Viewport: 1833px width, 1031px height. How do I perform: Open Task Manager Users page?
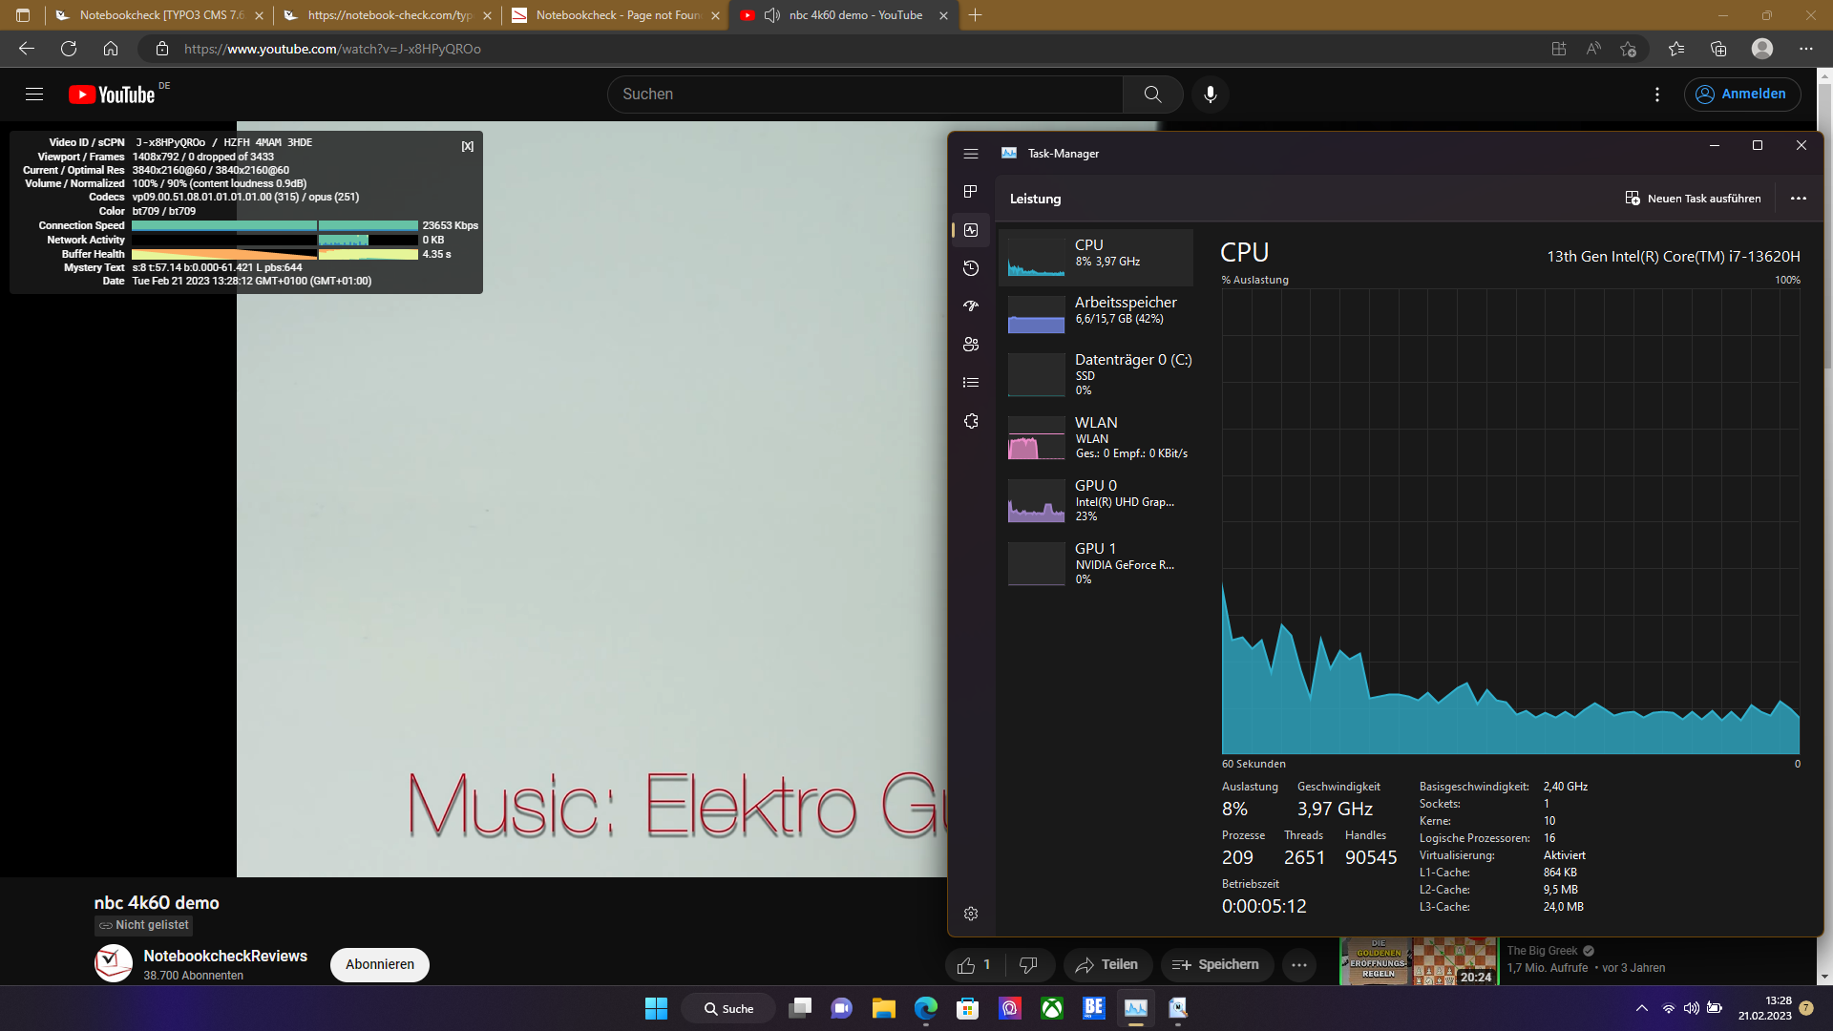(x=971, y=345)
